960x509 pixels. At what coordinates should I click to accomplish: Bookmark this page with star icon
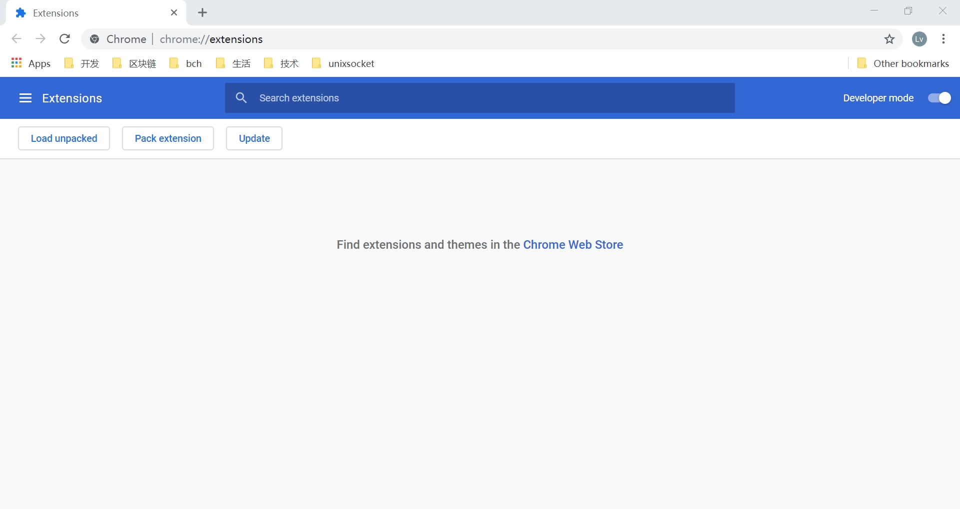(x=889, y=39)
